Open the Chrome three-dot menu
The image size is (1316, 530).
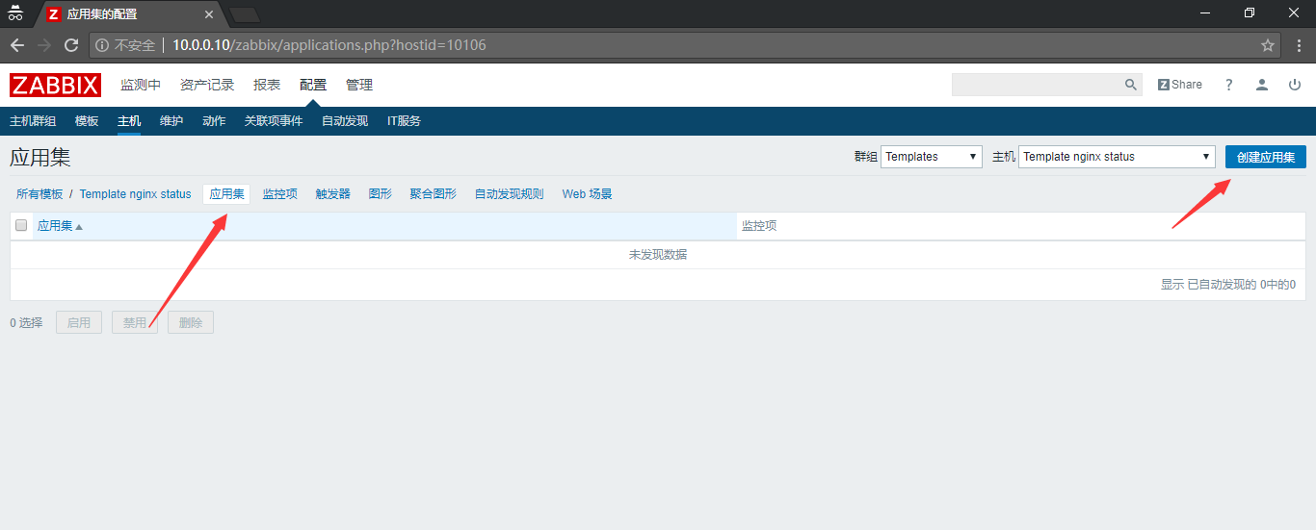1299,45
